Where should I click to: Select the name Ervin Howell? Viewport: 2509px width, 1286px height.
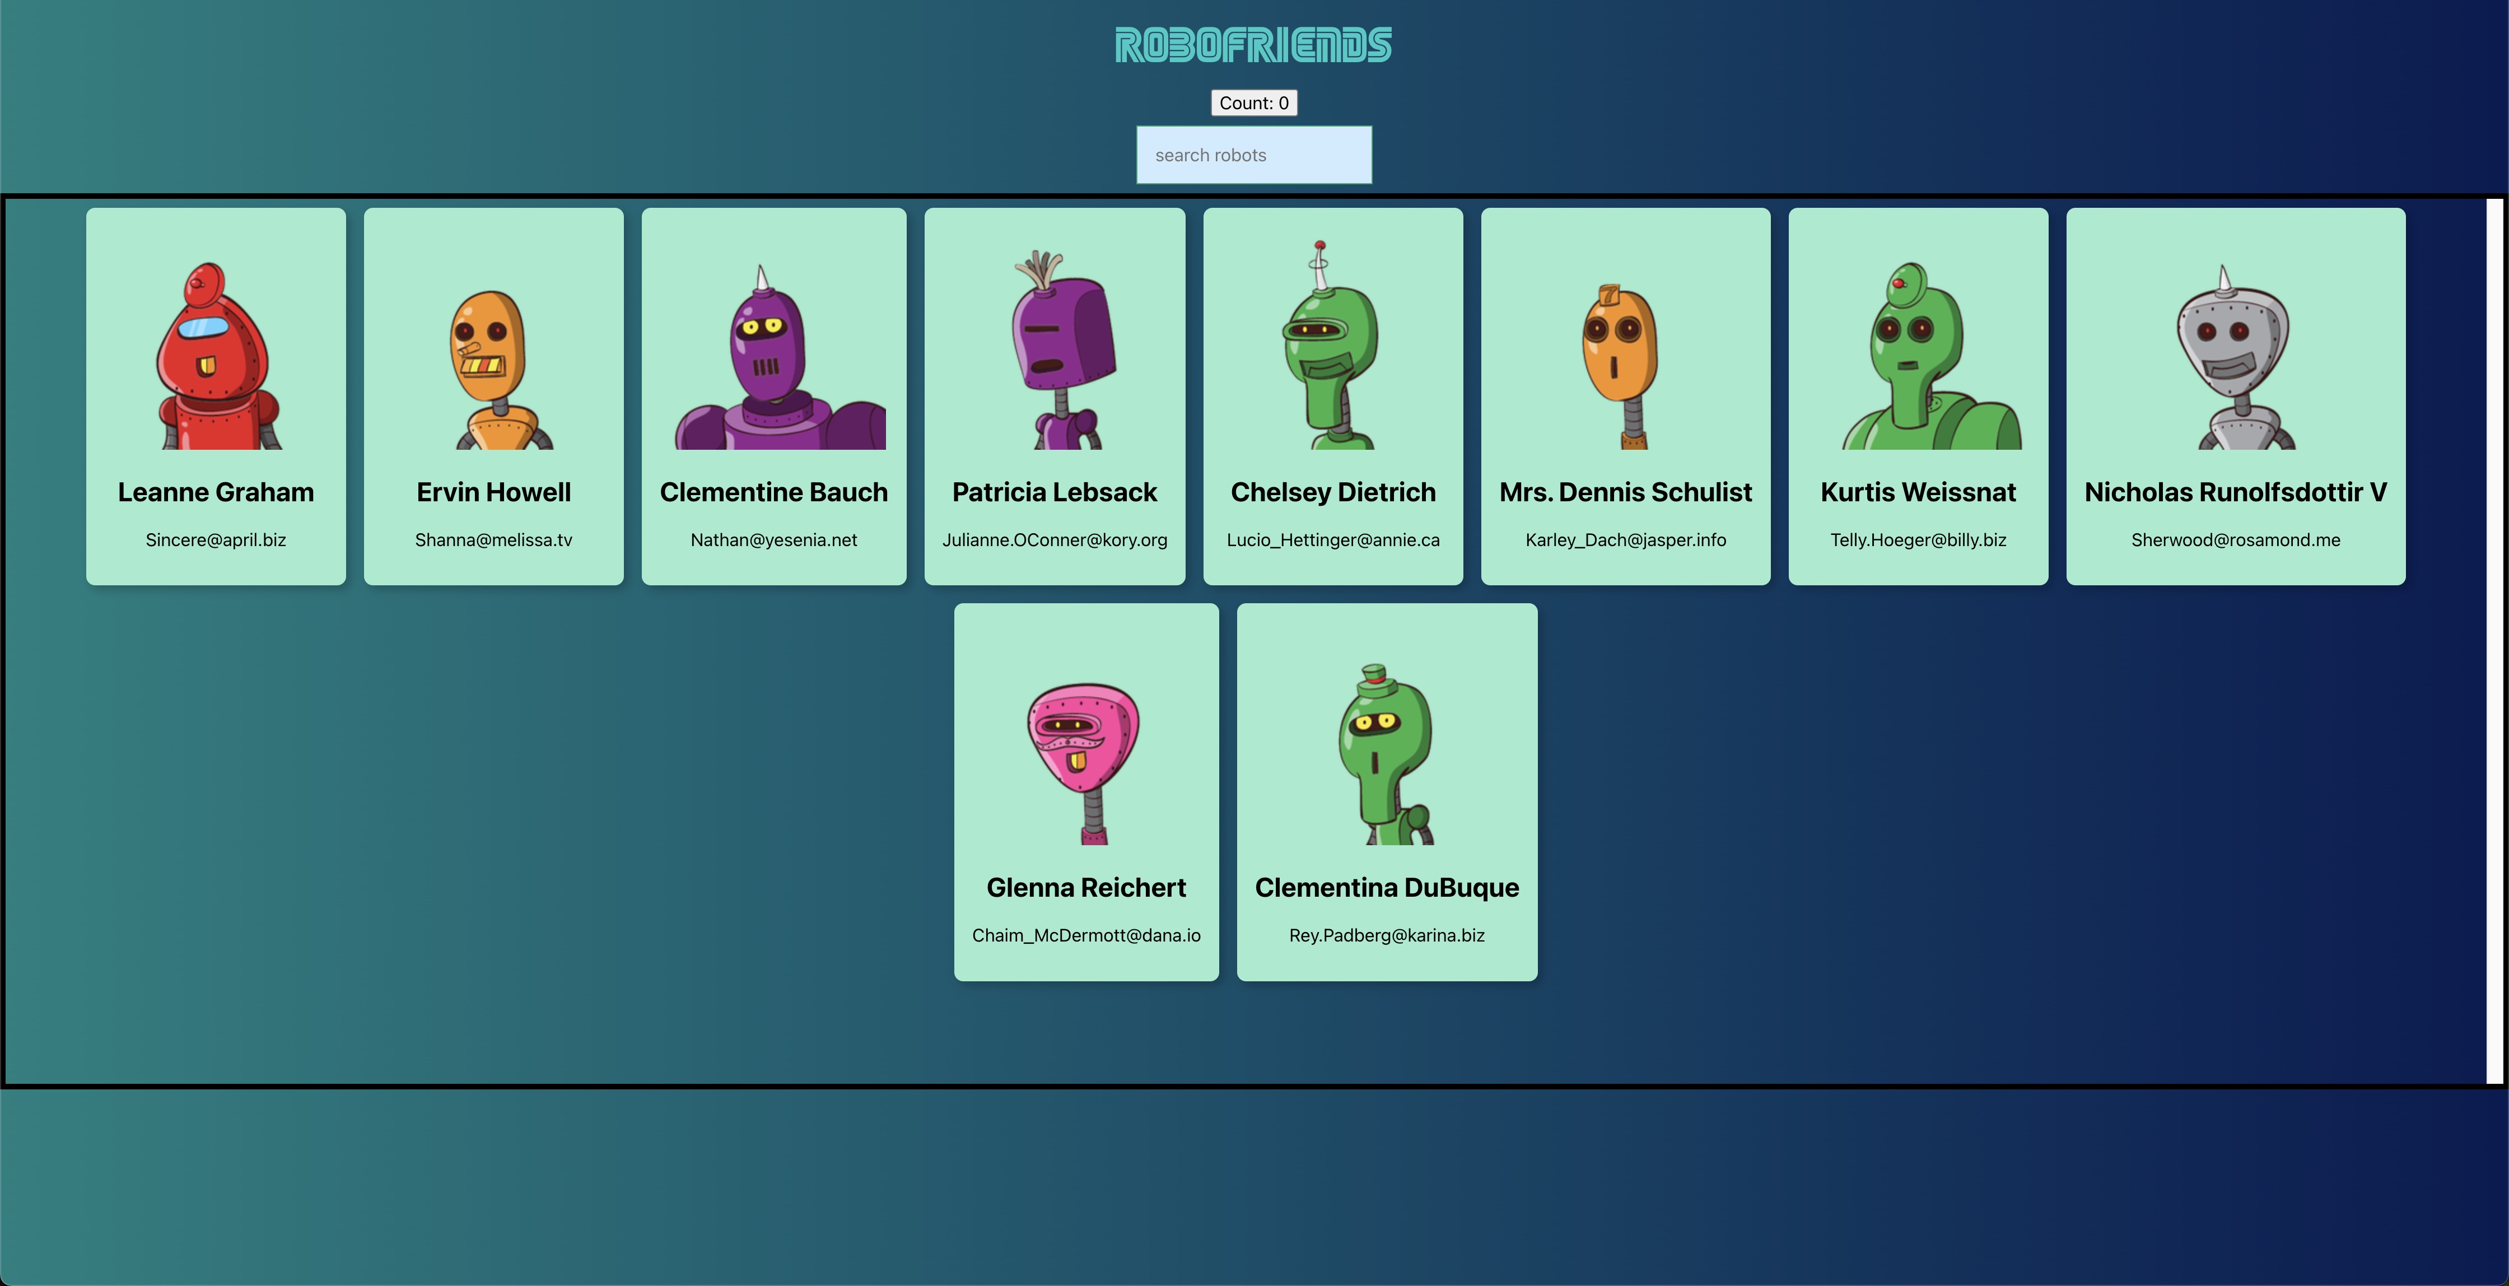coord(494,492)
